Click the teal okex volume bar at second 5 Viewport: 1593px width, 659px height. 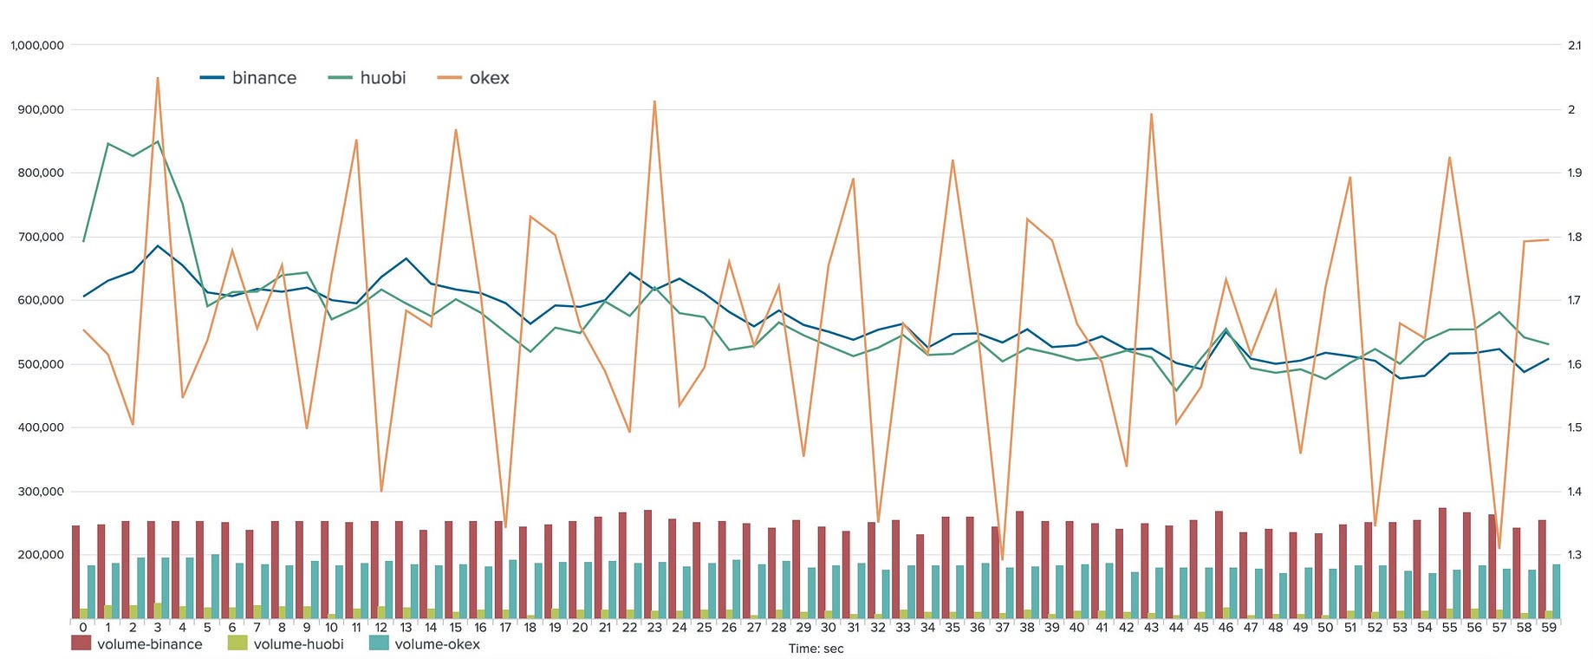coord(215,586)
